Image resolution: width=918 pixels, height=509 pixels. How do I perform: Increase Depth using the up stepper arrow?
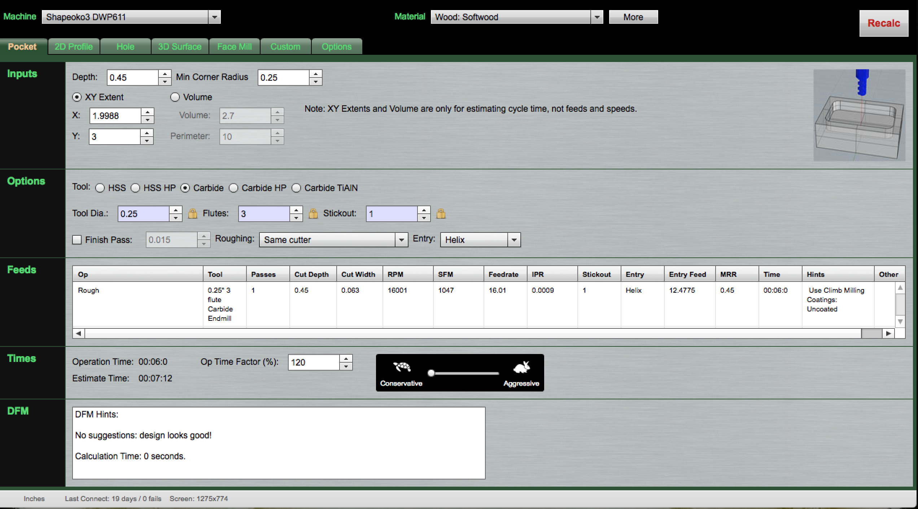pos(165,74)
